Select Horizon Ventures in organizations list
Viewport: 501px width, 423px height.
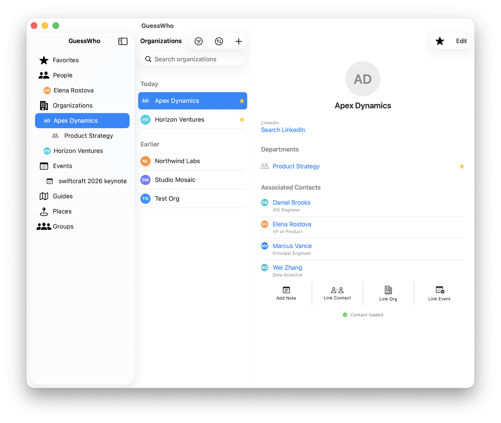[x=193, y=119]
